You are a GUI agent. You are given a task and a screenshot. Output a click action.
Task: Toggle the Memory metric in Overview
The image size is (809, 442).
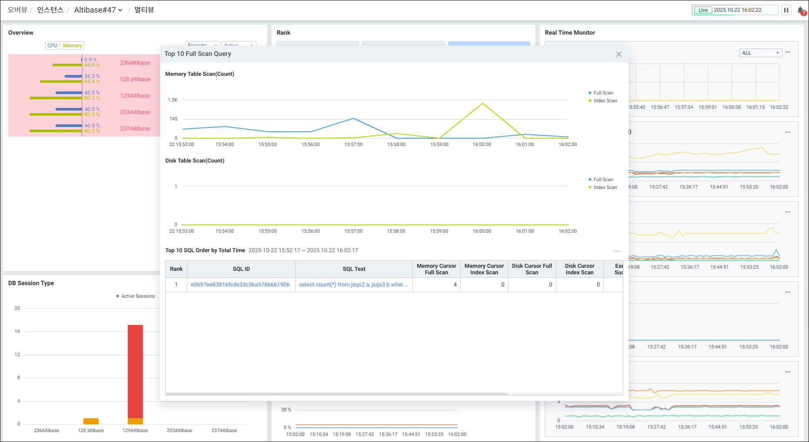coord(72,45)
